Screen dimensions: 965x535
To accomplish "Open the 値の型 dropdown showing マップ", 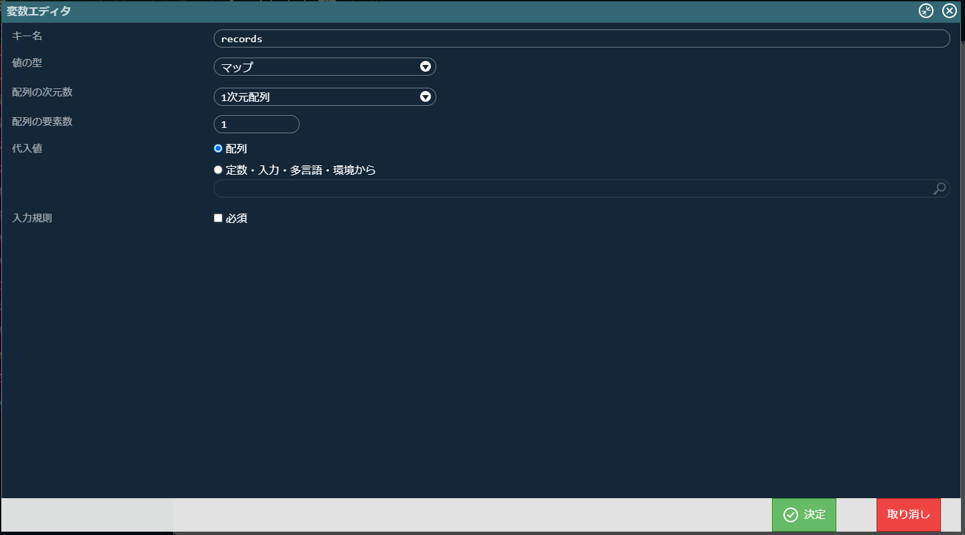I will 325,67.
